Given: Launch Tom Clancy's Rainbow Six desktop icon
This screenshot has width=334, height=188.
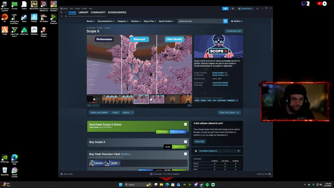Looking at the screenshot, I should tap(44, 6).
